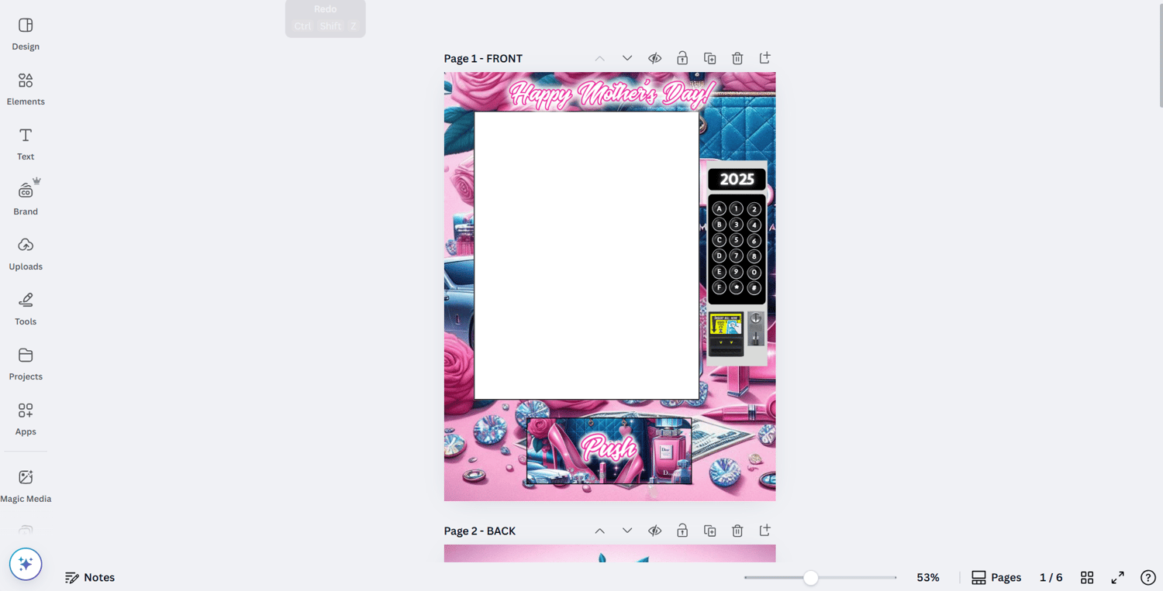Open the Uploads panel

pyautogui.click(x=26, y=255)
